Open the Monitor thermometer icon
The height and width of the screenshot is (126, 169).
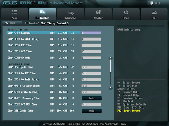point(98,12)
